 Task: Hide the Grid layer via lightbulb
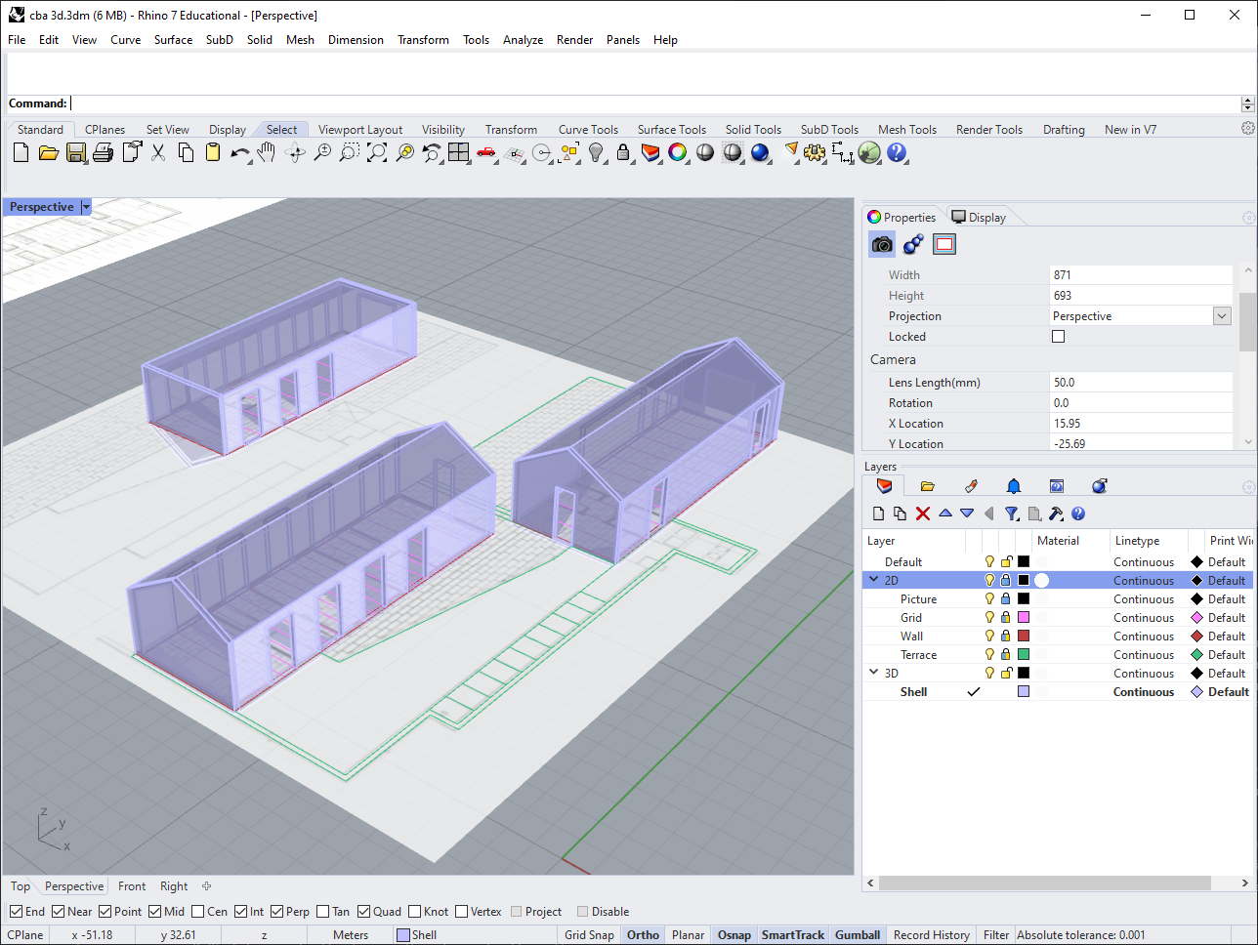(989, 618)
